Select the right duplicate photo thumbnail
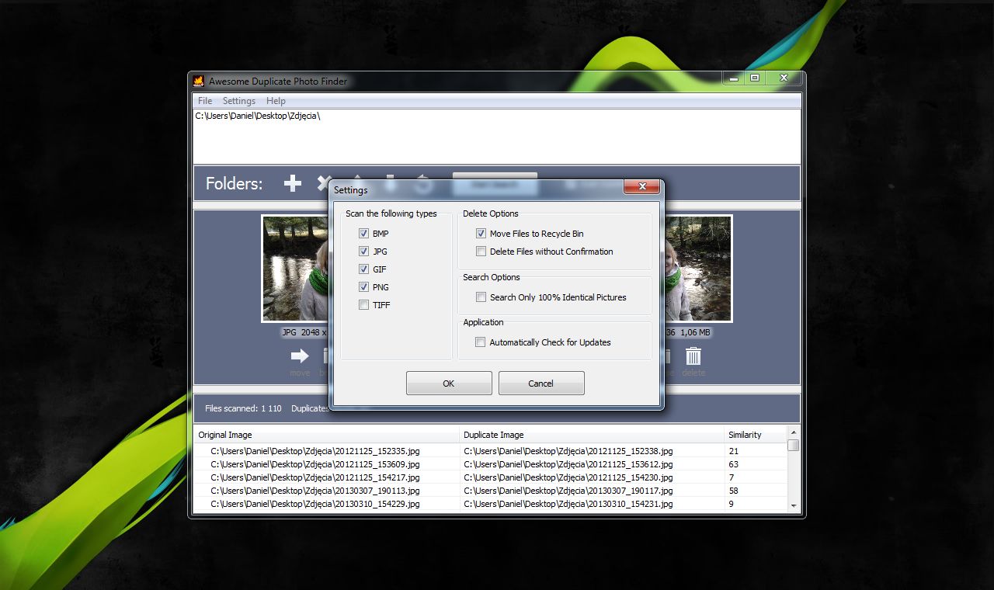This screenshot has width=994, height=590. [x=697, y=269]
